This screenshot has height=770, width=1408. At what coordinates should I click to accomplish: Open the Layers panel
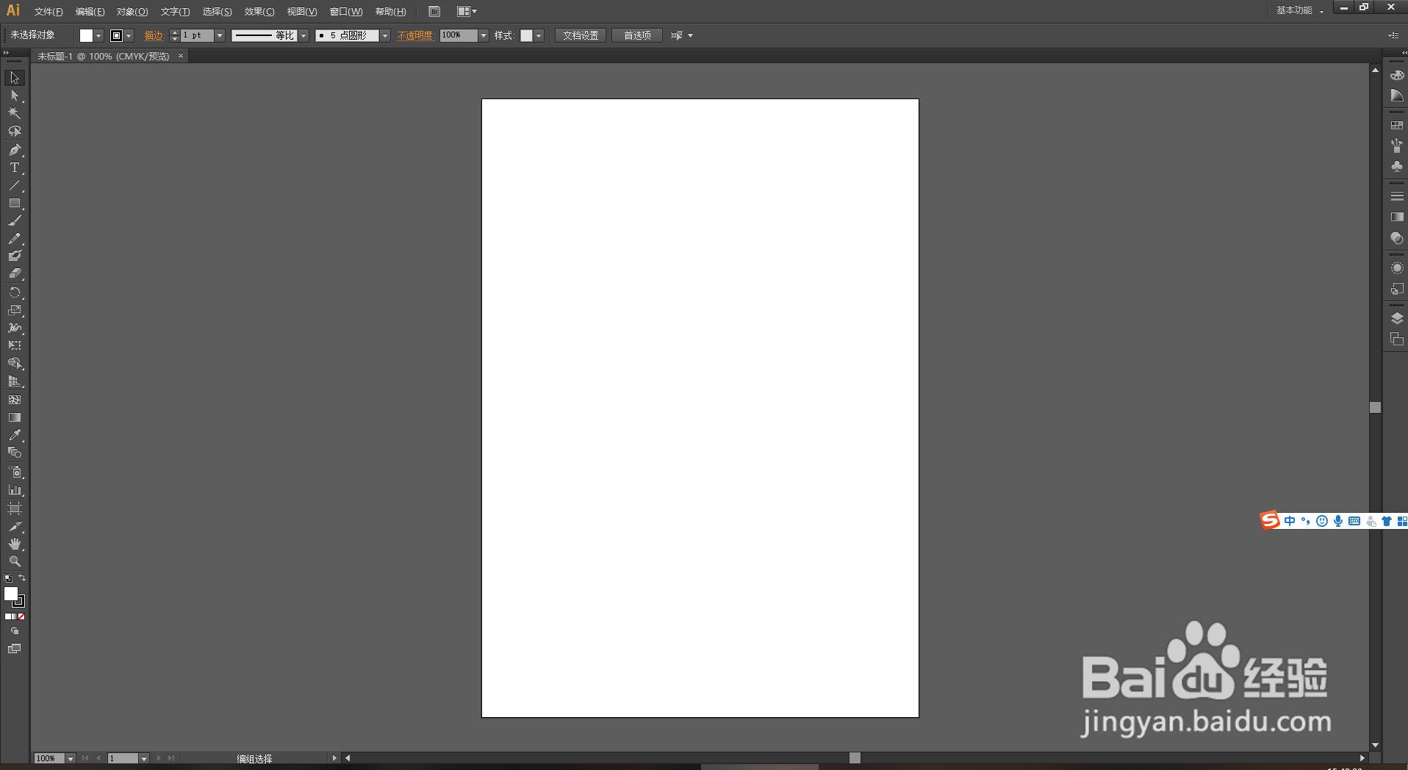click(x=1397, y=318)
